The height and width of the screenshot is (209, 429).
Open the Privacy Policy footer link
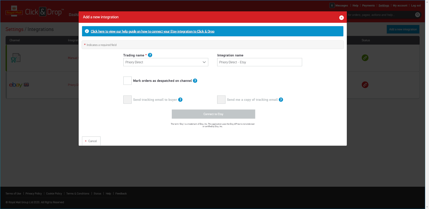pyautogui.click(x=34, y=194)
